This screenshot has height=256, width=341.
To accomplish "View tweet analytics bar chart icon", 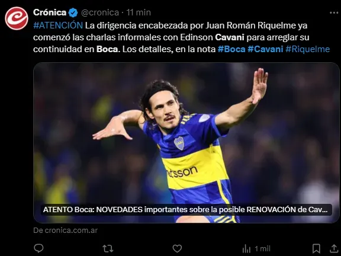I will 246,248.
